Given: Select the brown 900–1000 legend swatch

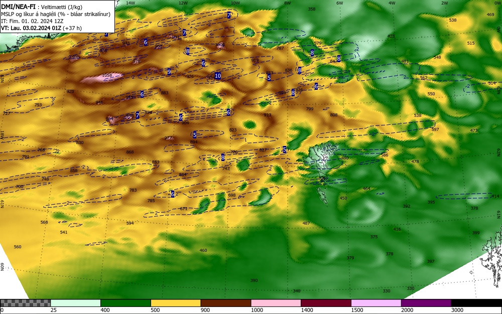Looking at the screenshot, I should click(226, 303).
